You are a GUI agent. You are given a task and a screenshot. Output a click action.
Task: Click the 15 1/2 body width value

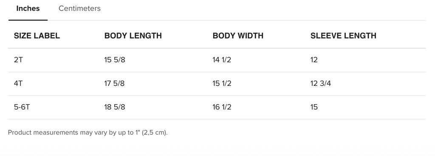coord(222,83)
